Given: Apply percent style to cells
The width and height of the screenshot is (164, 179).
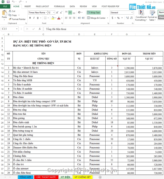Looking at the screenshot, I should point(118,18).
